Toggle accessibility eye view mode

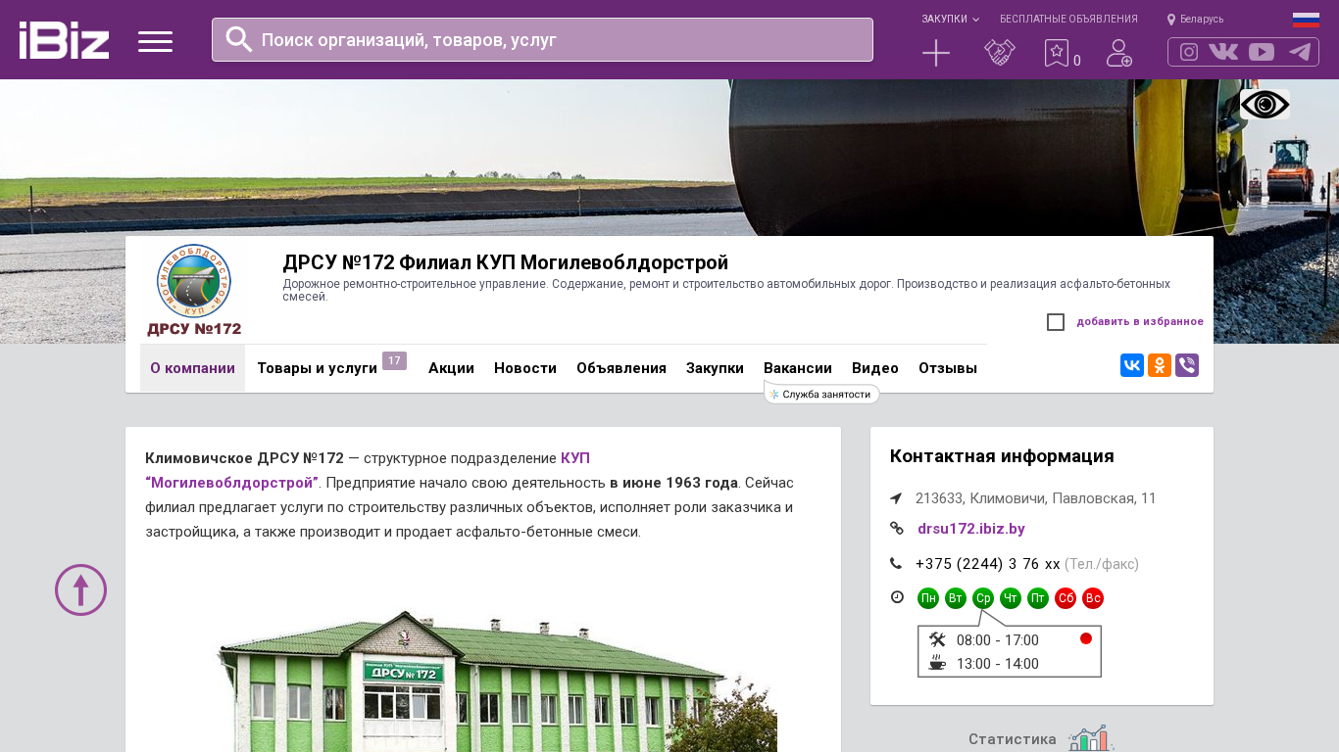[1265, 105]
